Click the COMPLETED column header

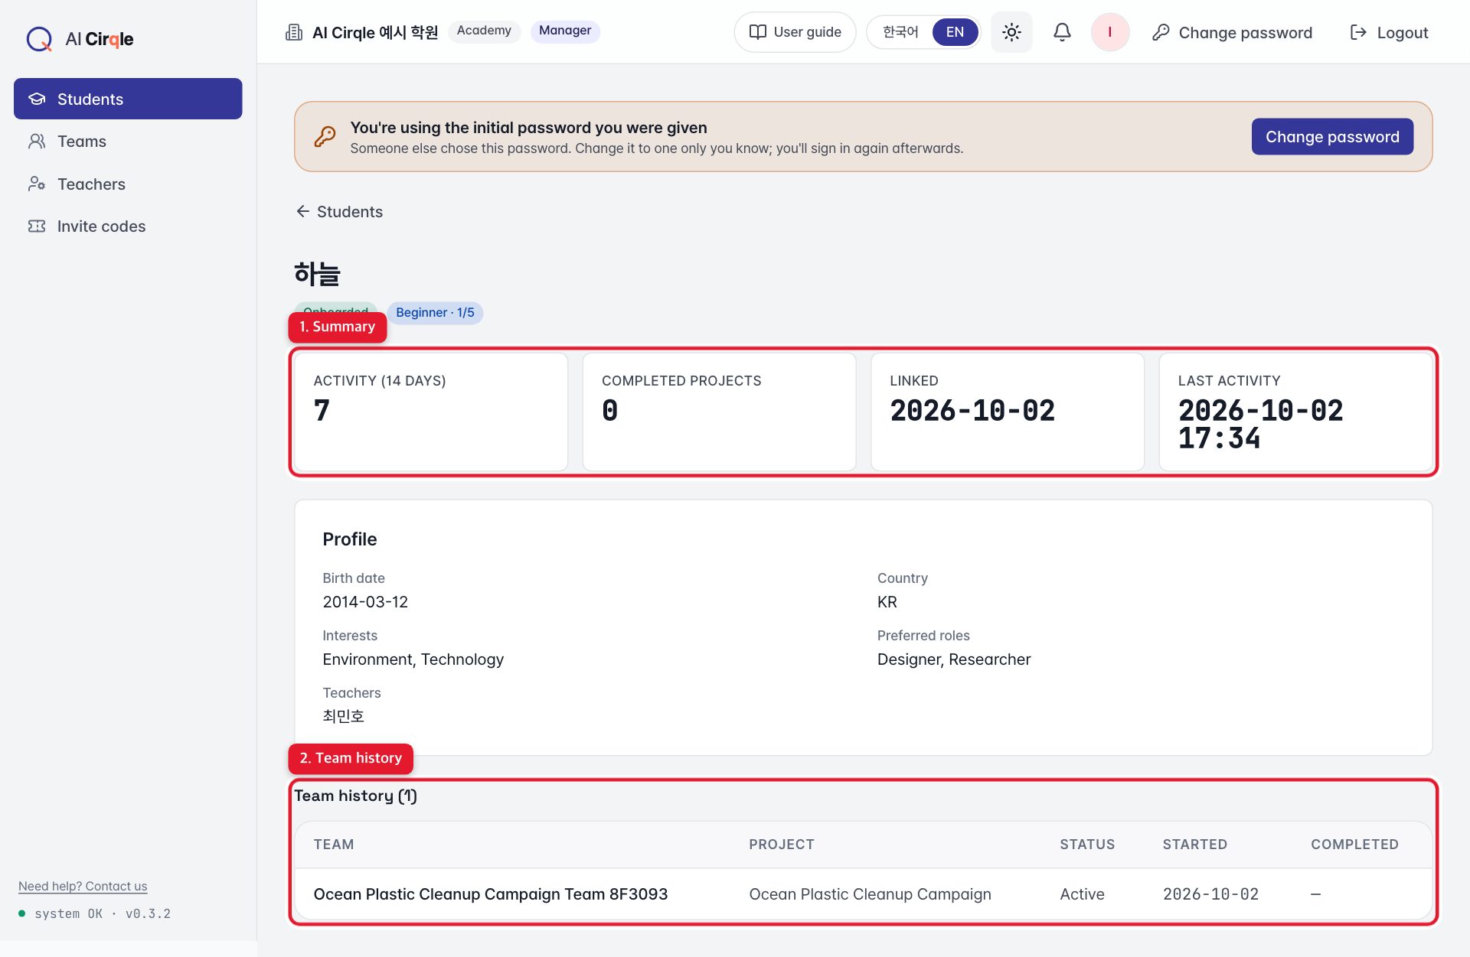[1354, 845]
